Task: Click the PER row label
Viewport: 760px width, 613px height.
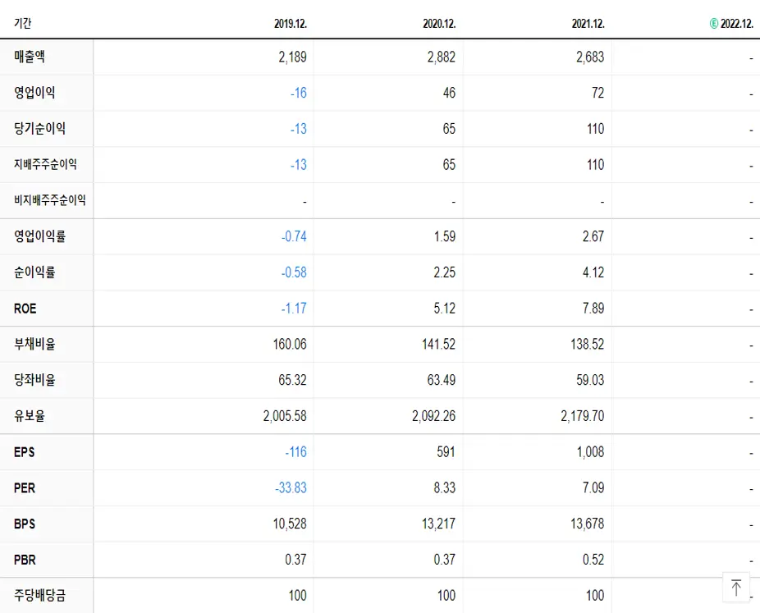Action: (25, 487)
